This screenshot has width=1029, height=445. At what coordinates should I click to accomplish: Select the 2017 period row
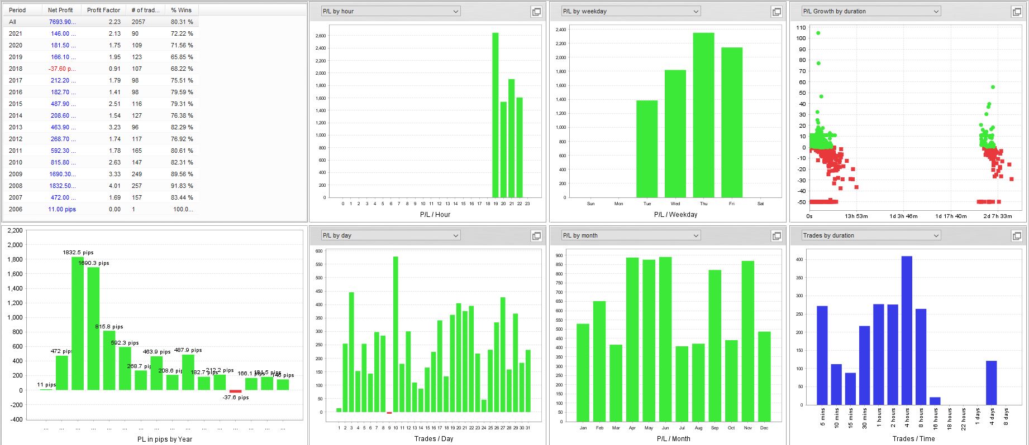pos(101,80)
